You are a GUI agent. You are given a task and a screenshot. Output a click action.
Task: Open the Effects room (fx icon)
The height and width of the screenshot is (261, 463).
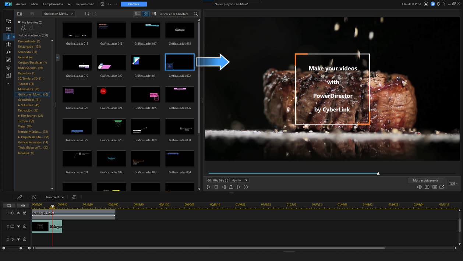point(8,52)
